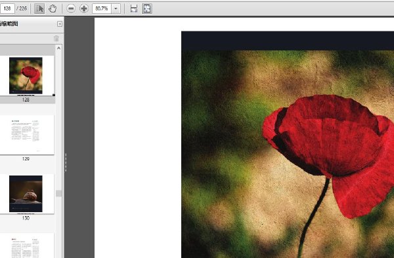Zoom out with the minus button

[x=71, y=9]
